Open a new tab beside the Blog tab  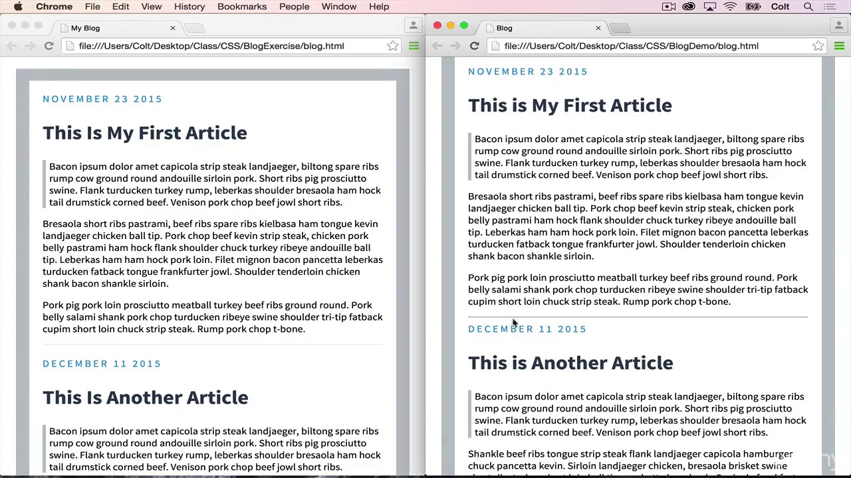coord(620,28)
